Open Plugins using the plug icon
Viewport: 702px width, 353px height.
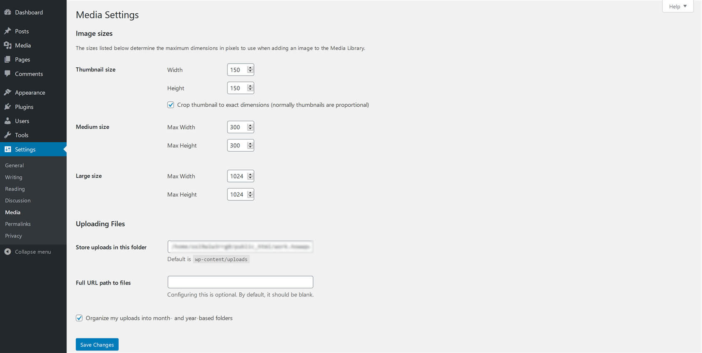(7, 107)
